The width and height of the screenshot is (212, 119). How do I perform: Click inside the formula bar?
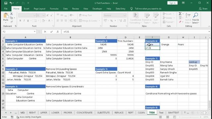[135, 32]
